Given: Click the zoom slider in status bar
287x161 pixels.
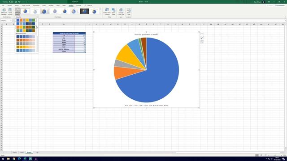Looking at the screenshot, I should [x=275, y=155].
